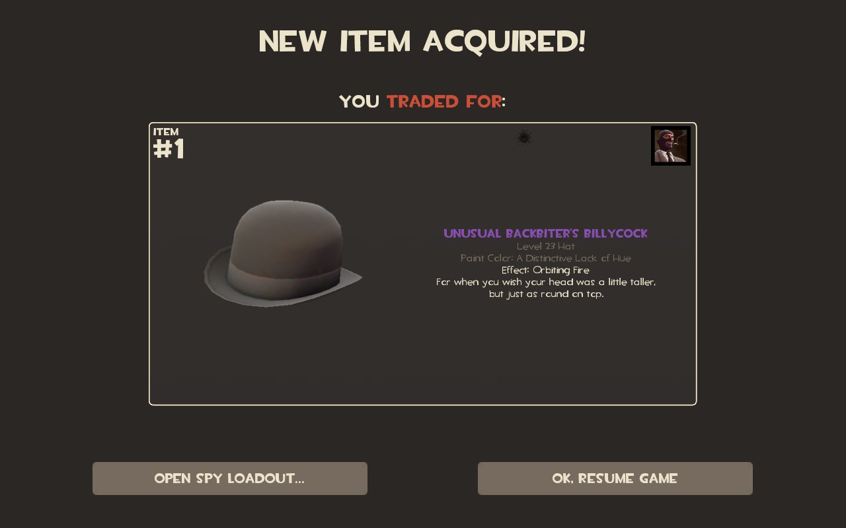The image size is (846, 528).
Task: Select the bowler hat item image
Action: [x=283, y=253]
